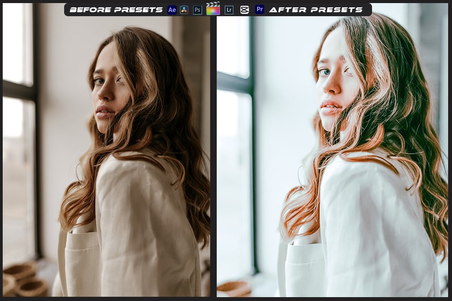Open the Lightroom icon
The height and width of the screenshot is (301, 452).
tap(229, 10)
